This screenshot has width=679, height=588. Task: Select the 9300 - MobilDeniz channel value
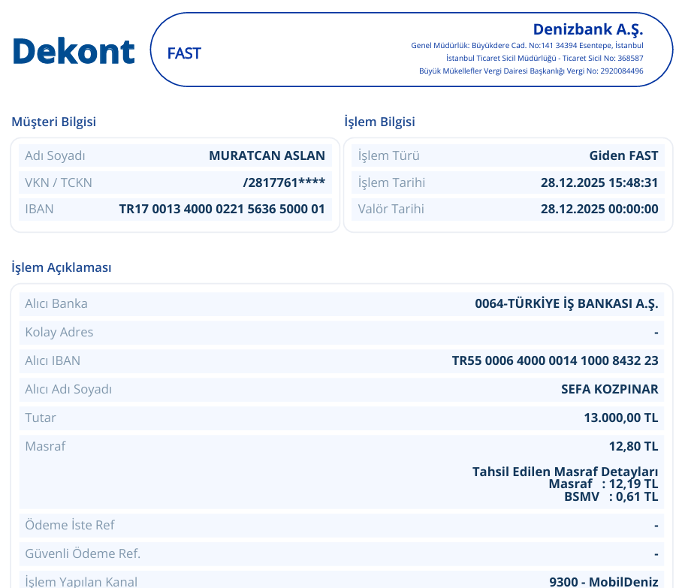pyautogui.click(x=604, y=582)
